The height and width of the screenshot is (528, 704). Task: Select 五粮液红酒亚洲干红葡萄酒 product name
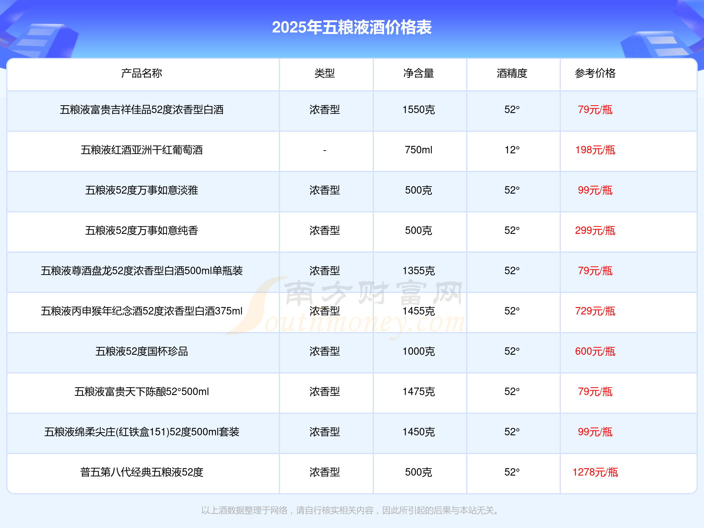[x=142, y=150]
